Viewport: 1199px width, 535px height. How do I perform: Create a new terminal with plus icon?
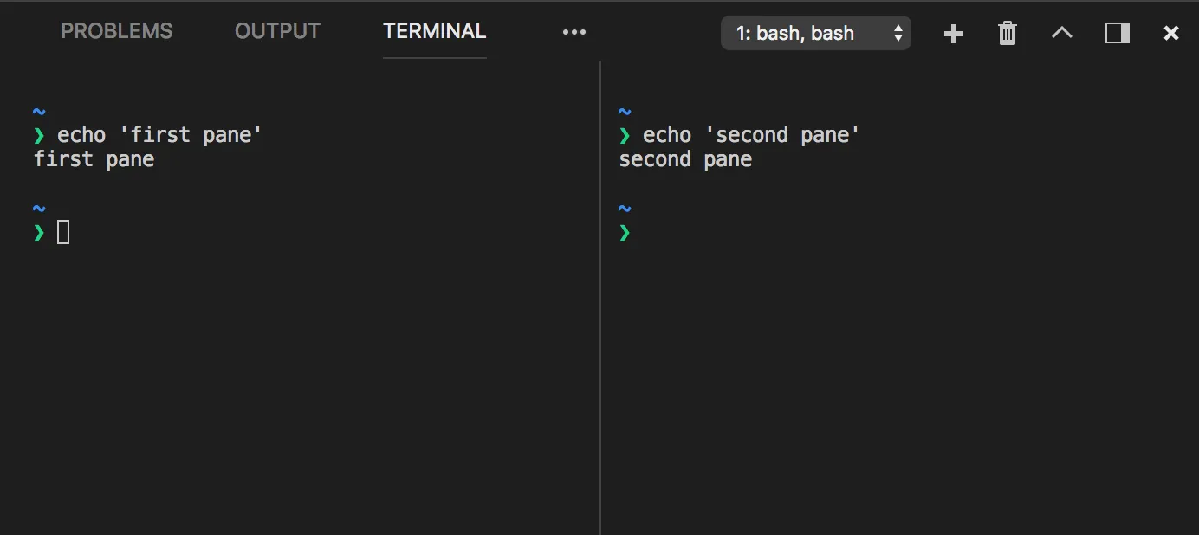click(x=953, y=34)
